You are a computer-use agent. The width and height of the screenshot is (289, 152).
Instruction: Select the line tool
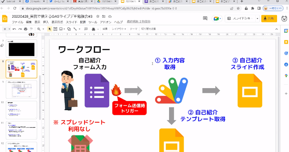(75, 29)
